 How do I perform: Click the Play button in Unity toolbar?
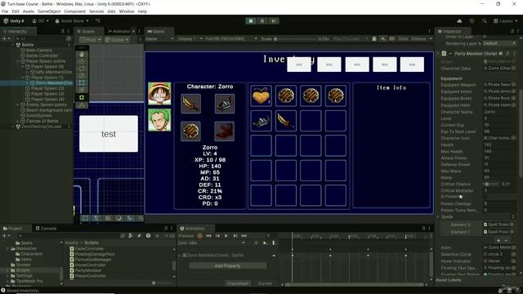251,21
